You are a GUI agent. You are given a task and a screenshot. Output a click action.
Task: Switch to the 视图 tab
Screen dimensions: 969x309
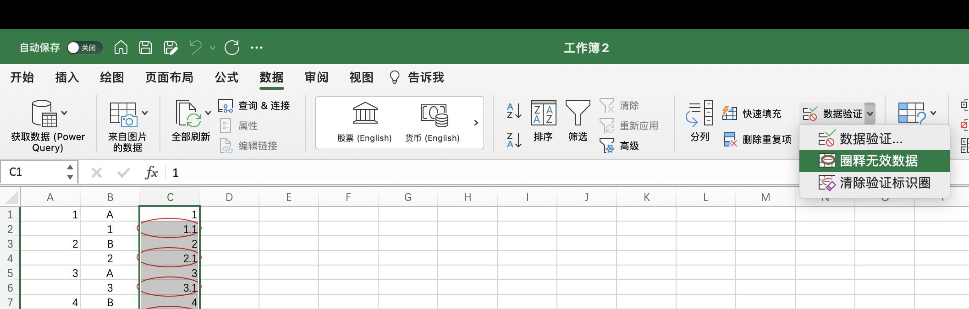coord(362,77)
